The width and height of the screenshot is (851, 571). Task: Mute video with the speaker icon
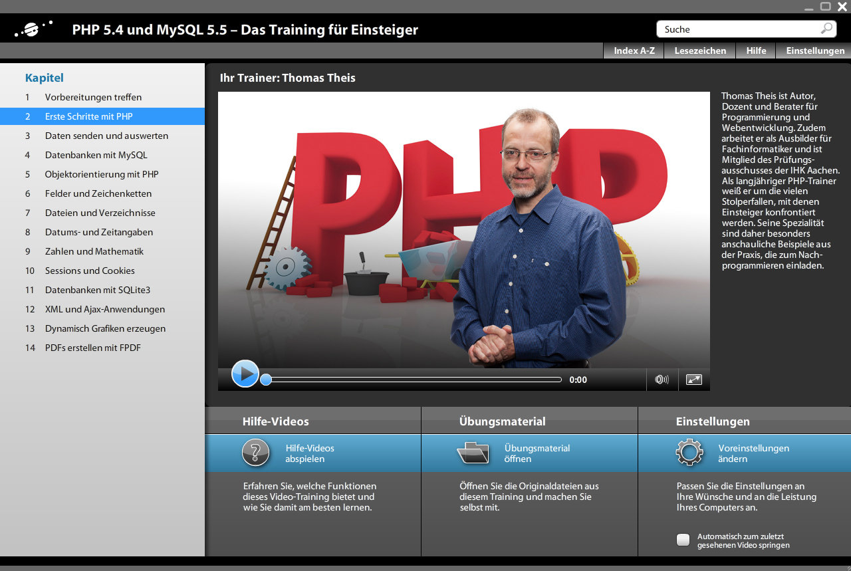click(662, 380)
